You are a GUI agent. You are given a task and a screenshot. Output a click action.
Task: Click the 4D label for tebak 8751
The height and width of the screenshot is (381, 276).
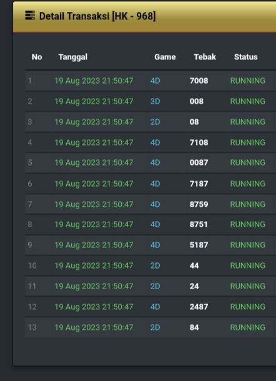point(155,224)
